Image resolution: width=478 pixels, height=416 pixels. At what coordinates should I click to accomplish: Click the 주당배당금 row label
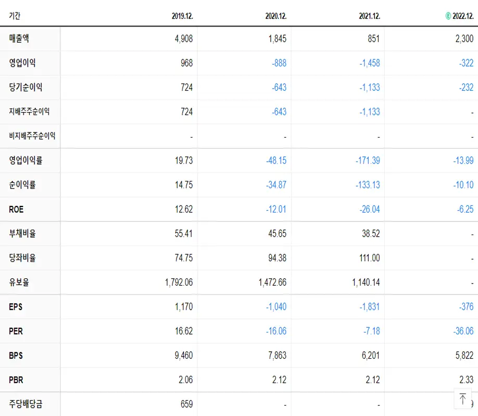point(26,404)
